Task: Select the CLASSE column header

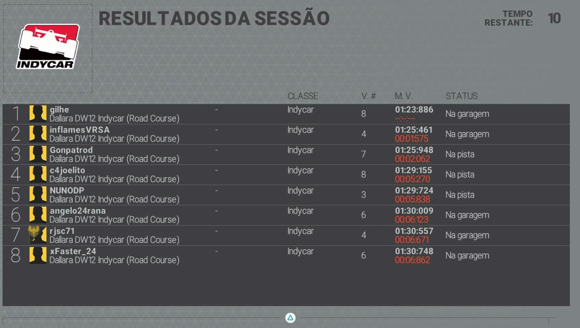Action: (x=303, y=96)
